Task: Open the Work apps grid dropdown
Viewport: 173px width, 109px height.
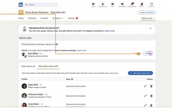Action: [151, 5]
